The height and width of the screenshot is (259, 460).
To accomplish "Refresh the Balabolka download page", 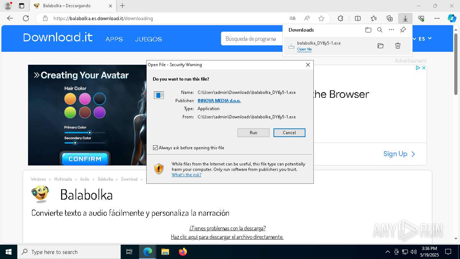I will click(x=26, y=18).
